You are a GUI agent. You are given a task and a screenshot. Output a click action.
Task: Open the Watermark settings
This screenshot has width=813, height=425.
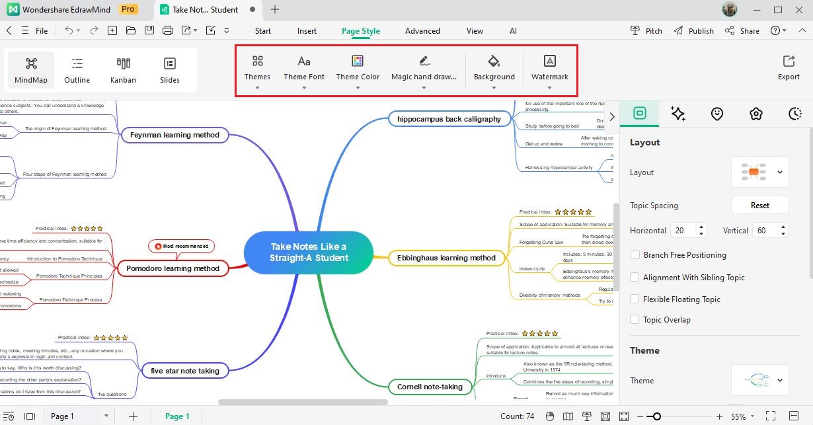point(550,70)
